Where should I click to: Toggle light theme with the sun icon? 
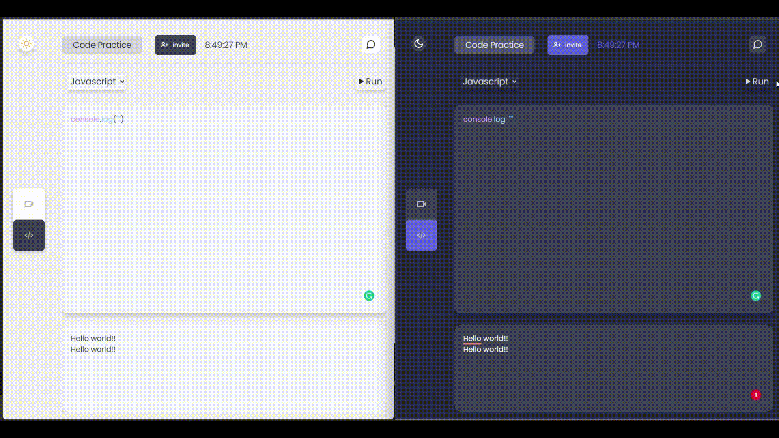coord(26,44)
